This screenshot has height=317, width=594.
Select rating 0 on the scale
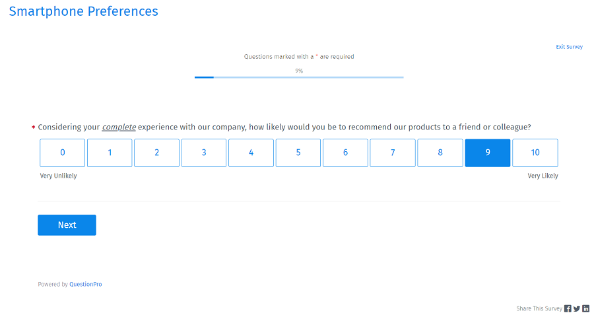point(63,153)
